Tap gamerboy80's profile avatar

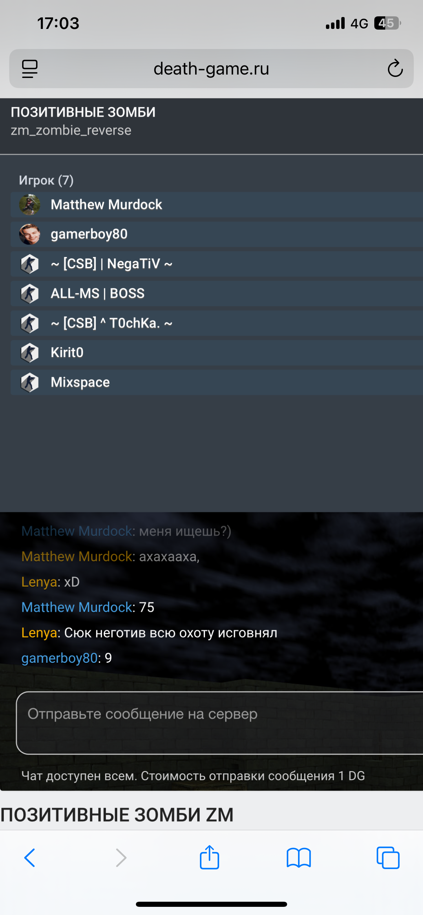click(x=30, y=234)
